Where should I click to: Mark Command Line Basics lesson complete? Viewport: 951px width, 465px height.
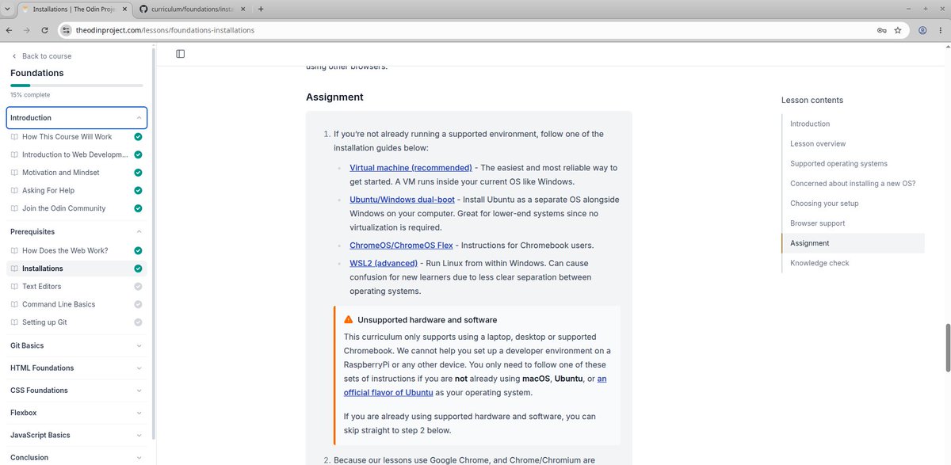pos(138,304)
